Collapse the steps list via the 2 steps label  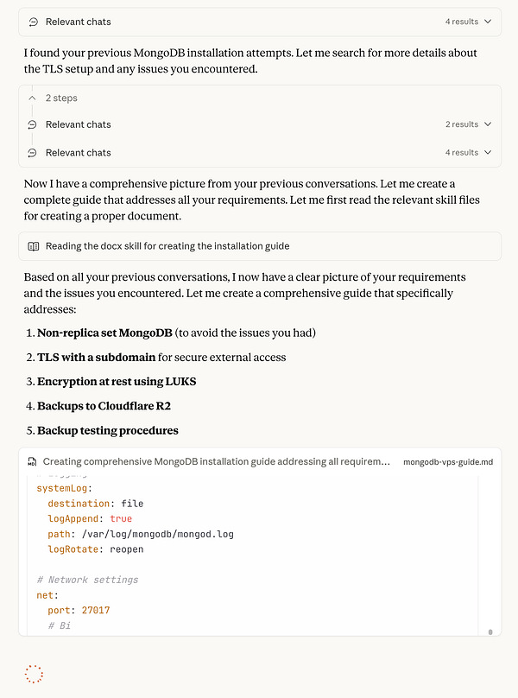click(x=60, y=98)
